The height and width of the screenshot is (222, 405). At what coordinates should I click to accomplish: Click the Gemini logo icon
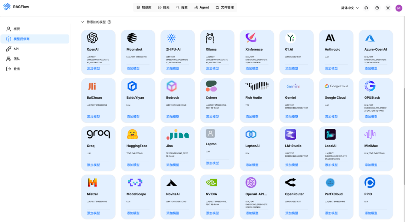point(293,86)
